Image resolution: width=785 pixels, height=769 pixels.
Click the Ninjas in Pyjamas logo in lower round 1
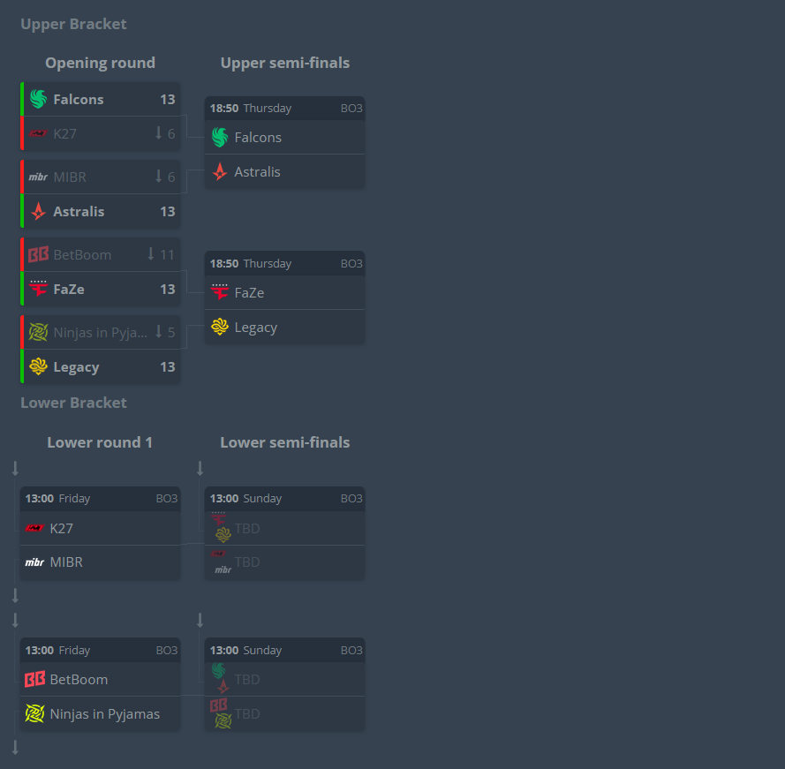pyautogui.click(x=34, y=713)
